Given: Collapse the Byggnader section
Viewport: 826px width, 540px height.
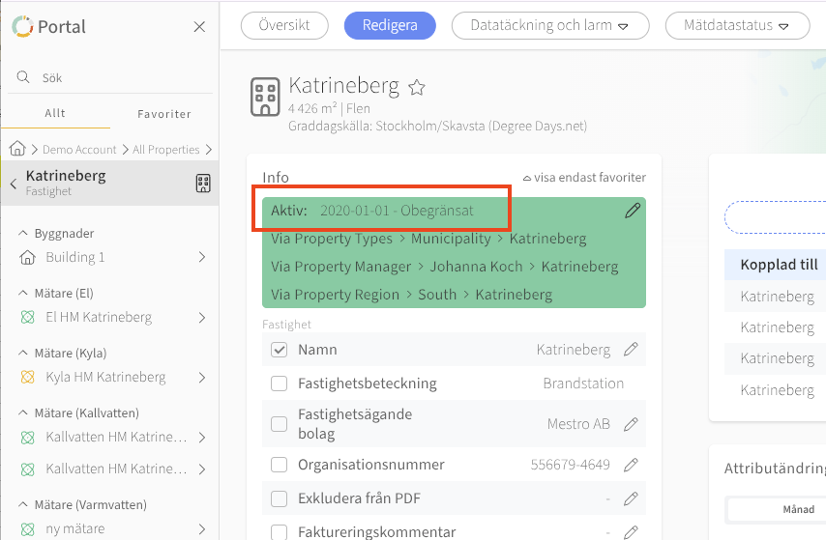Looking at the screenshot, I should tap(22, 234).
